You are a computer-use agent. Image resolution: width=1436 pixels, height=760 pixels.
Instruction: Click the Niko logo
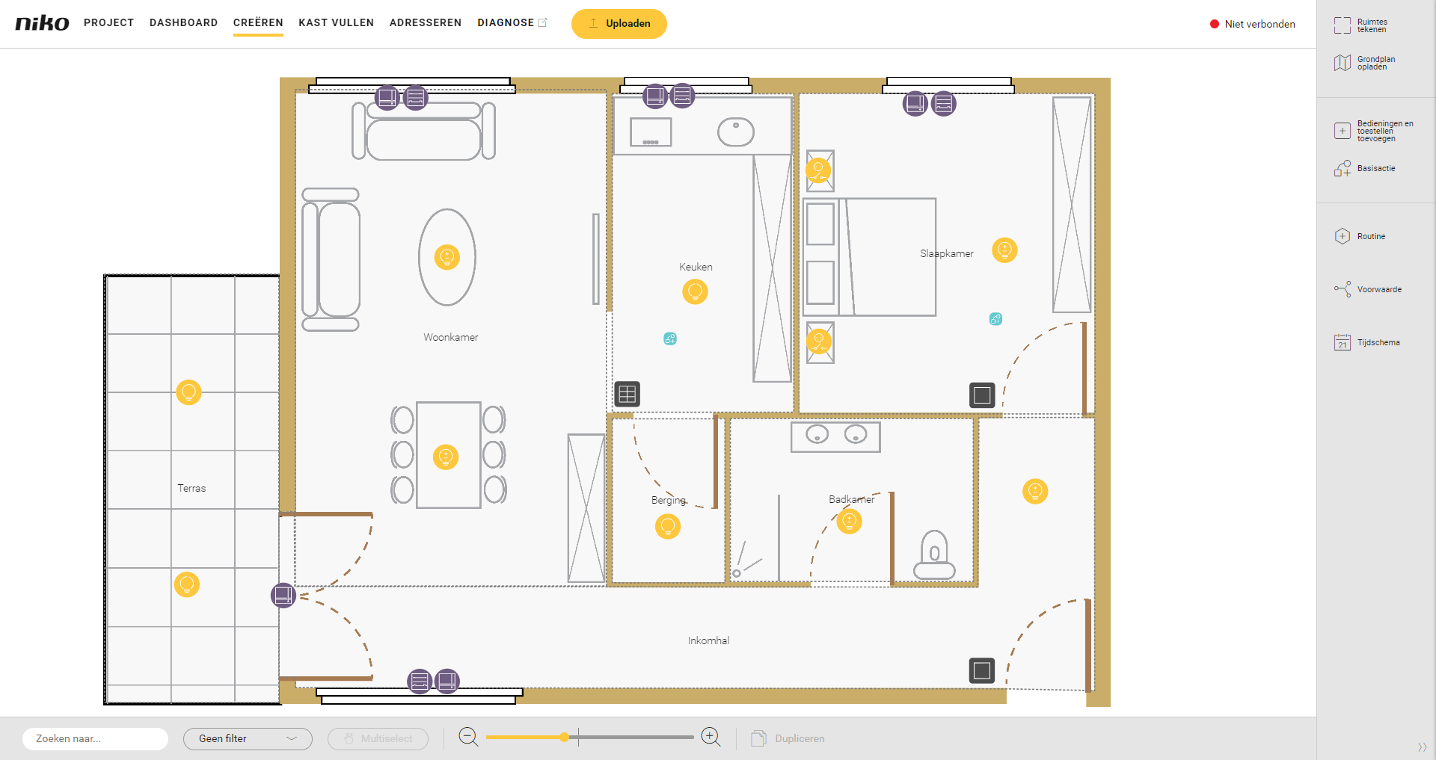click(x=43, y=22)
